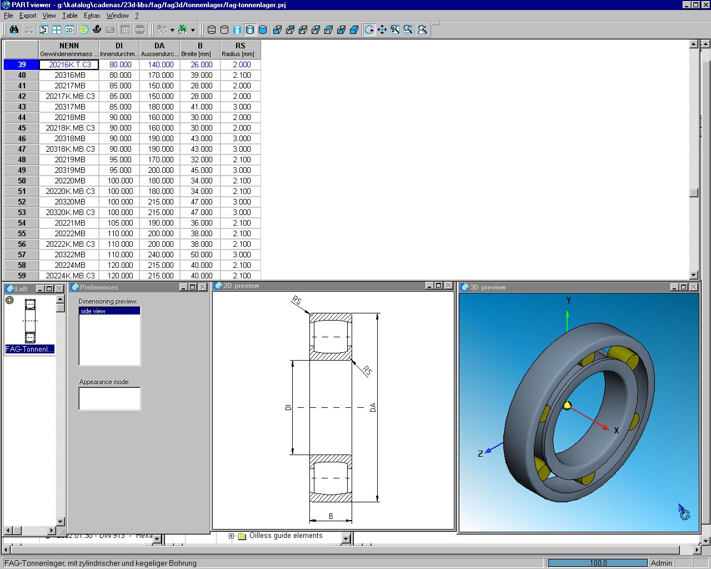Click 'Admin' in the status bar
The width and height of the screenshot is (711, 569).
coord(662,563)
